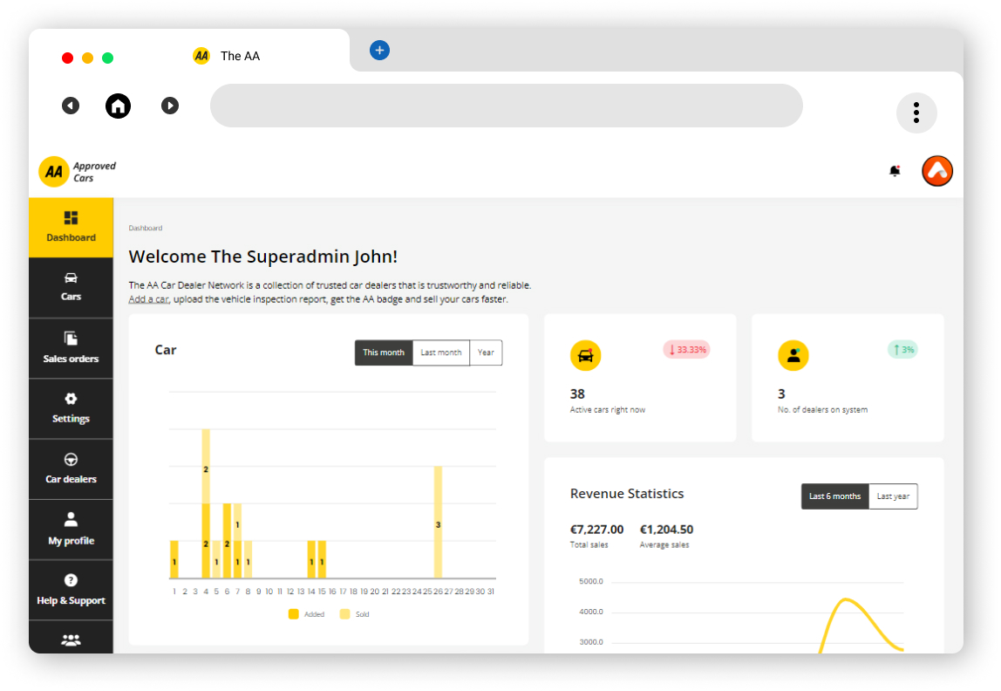
Task: Click the Add a car link
Action: tap(149, 299)
